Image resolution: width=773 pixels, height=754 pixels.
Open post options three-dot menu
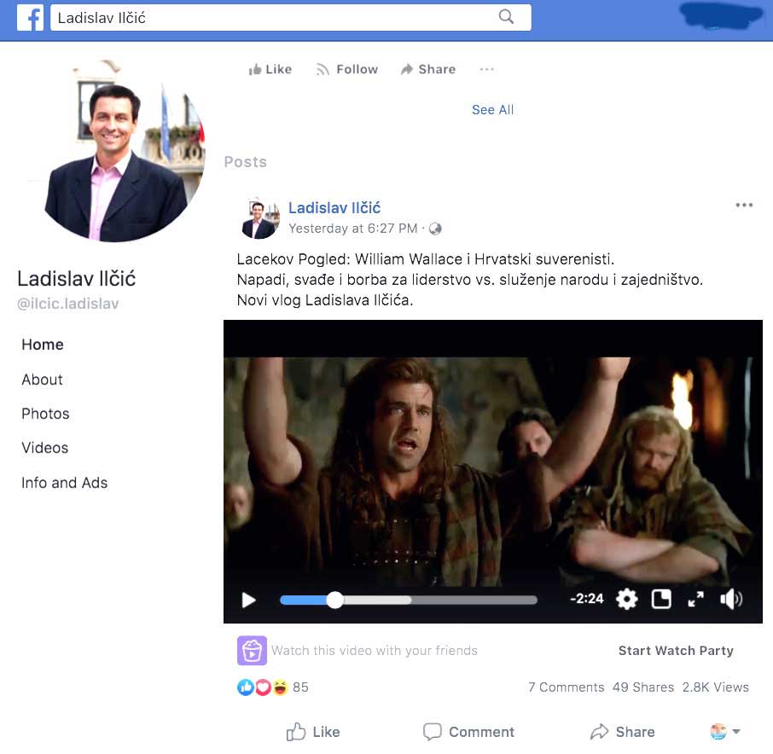tap(744, 206)
